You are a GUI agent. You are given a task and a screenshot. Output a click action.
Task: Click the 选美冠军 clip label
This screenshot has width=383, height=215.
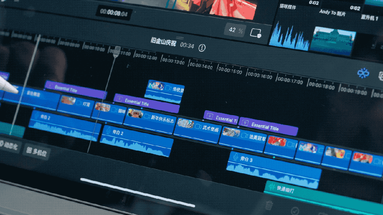257,138
